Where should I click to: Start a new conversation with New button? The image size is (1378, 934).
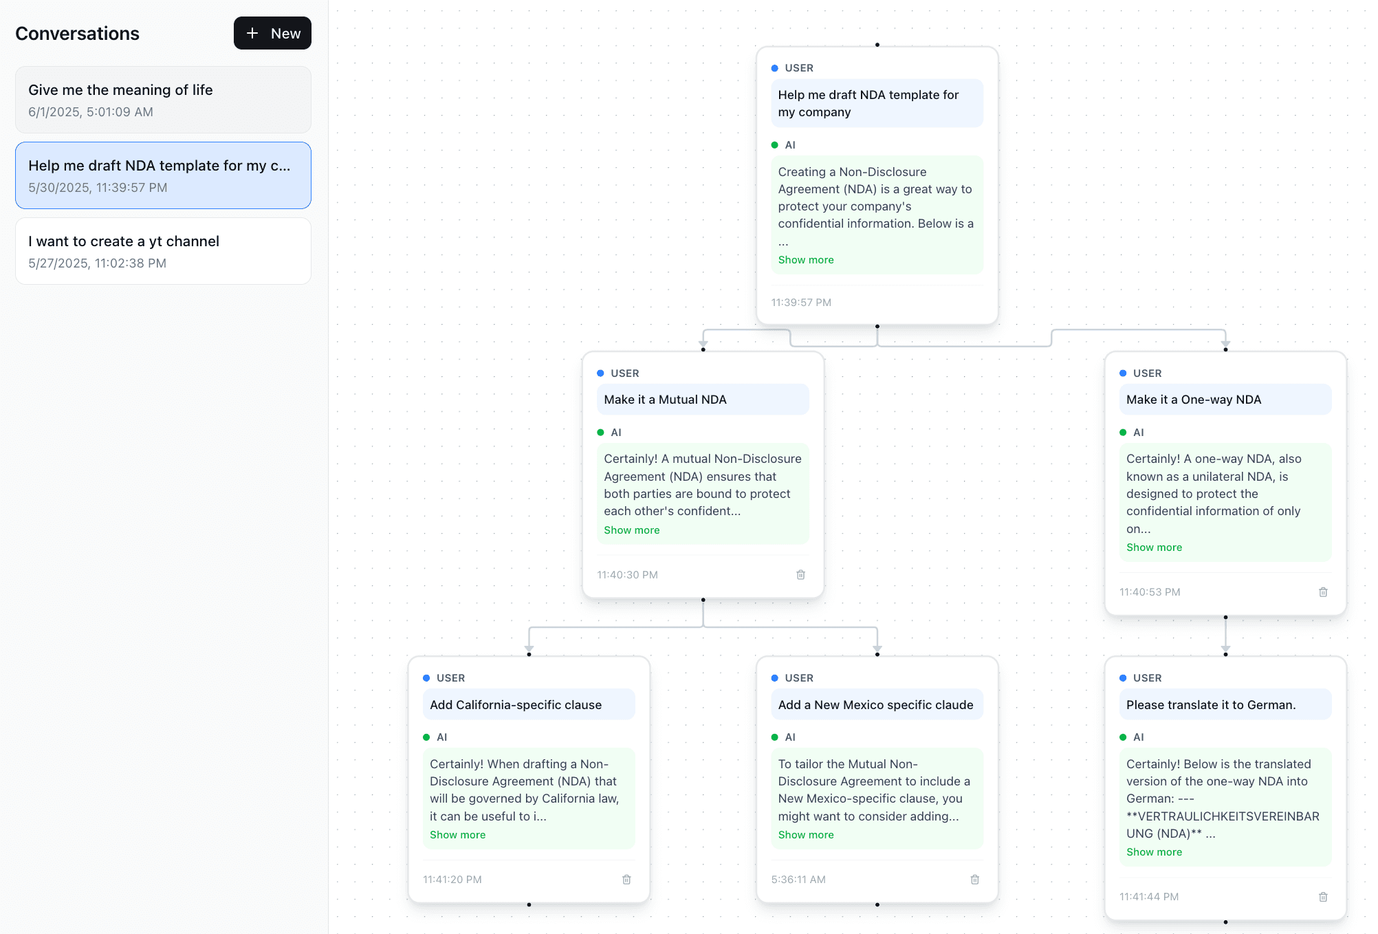tap(272, 33)
